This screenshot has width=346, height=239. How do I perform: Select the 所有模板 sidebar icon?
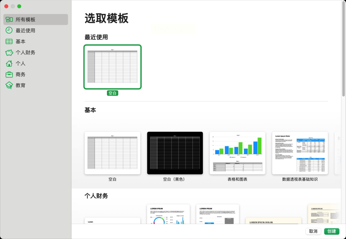(9, 19)
